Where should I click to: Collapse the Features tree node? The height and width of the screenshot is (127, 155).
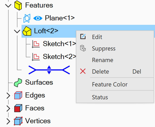pos(8,6)
